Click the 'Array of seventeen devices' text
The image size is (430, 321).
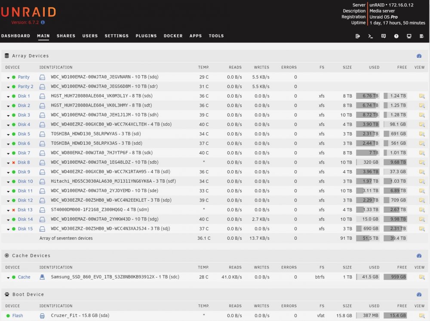(66, 238)
